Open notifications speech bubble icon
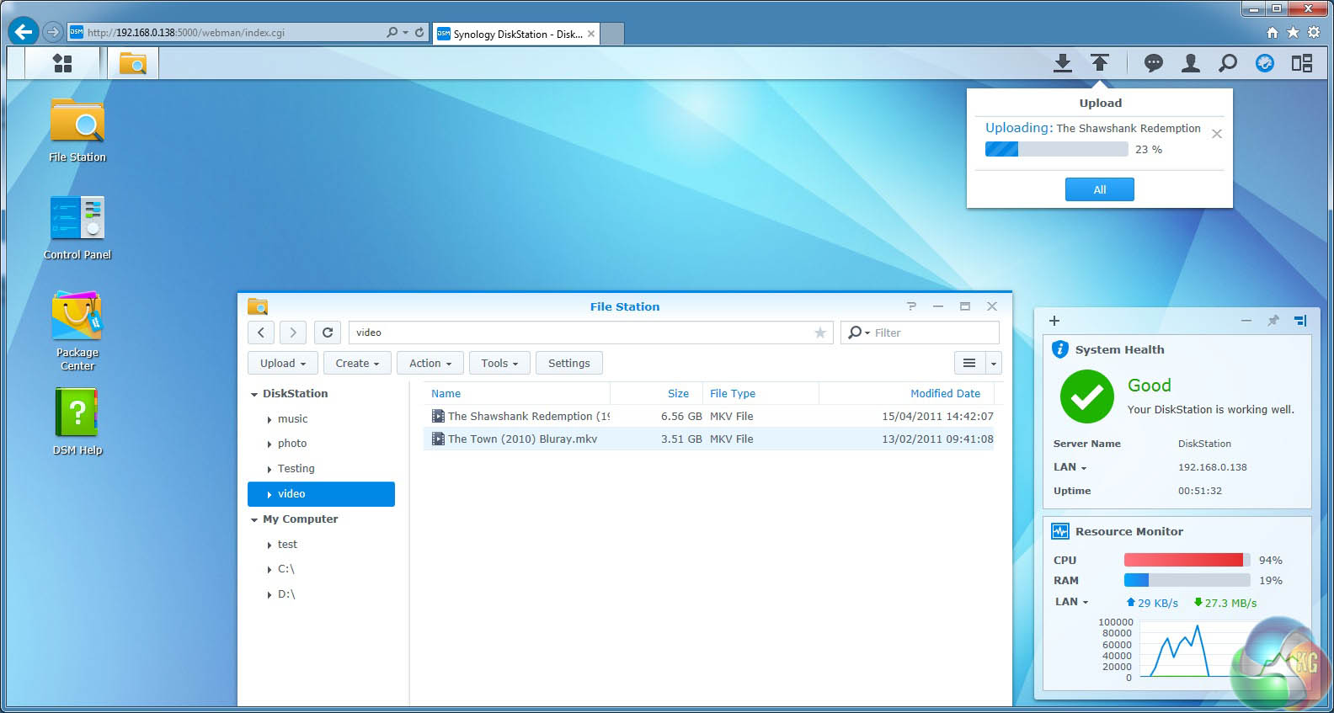The image size is (1334, 713). pyautogui.click(x=1153, y=63)
